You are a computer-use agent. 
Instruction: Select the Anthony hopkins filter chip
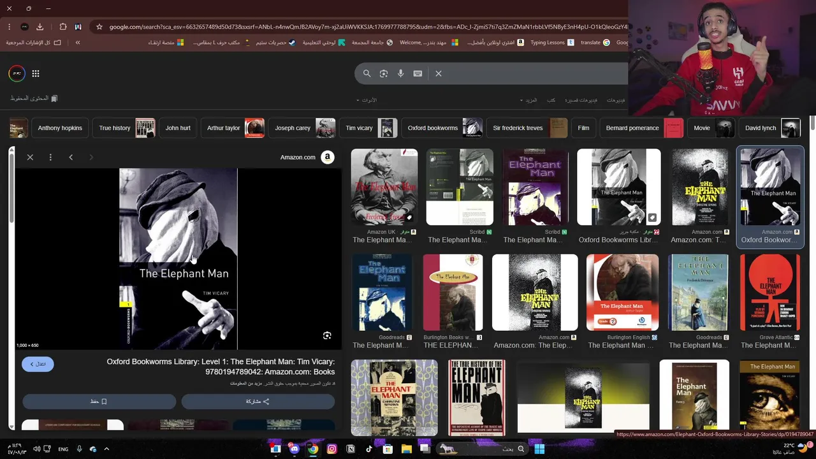(x=59, y=128)
